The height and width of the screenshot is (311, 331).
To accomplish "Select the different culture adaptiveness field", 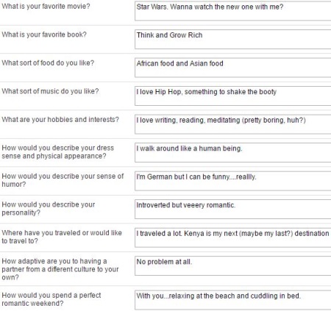I will pos(233,266).
